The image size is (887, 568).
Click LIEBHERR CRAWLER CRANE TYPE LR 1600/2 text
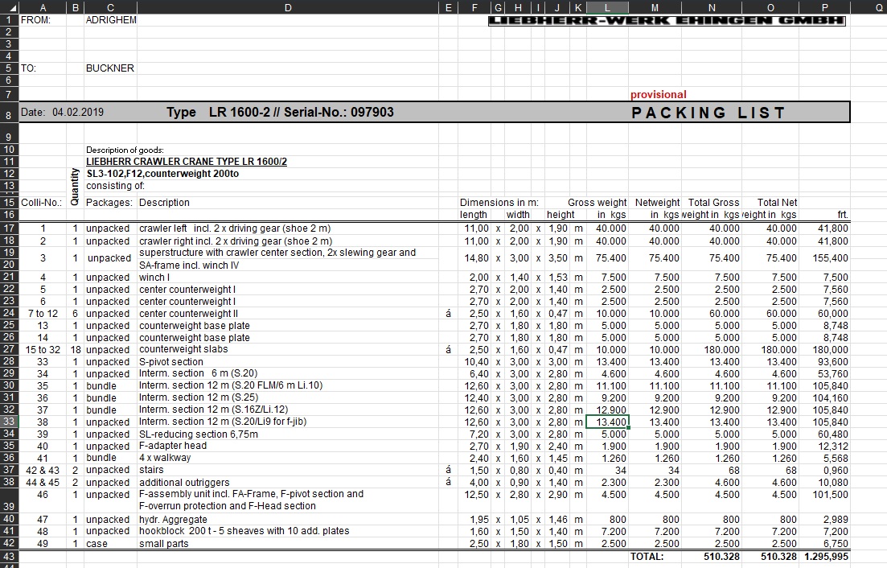[186, 161]
